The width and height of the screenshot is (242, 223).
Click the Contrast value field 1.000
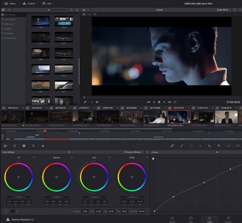(85, 211)
